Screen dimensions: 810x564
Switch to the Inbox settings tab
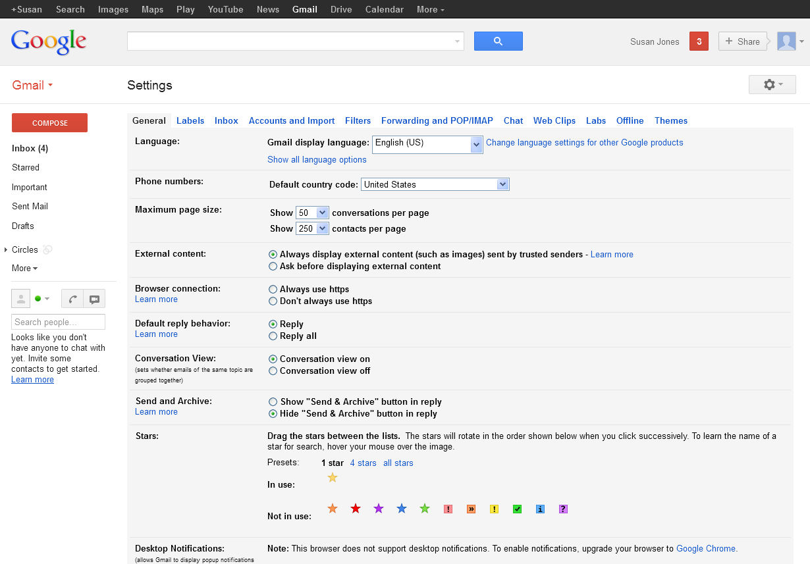coord(227,120)
